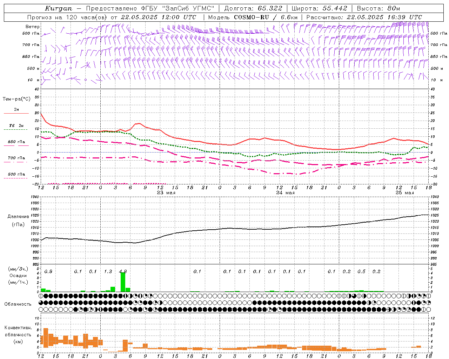The width and height of the screenshot is (449, 359).
Task: Click the Осадки precipitation label
Action: click(18, 276)
